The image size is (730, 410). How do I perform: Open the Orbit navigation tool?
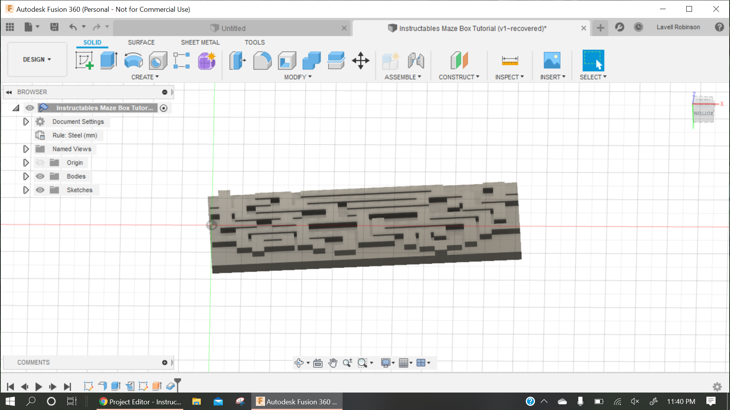[299, 363]
